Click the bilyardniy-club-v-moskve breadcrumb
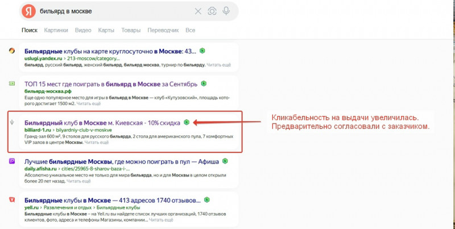The height and width of the screenshot is (229, 455). click(x=84, y=130)
